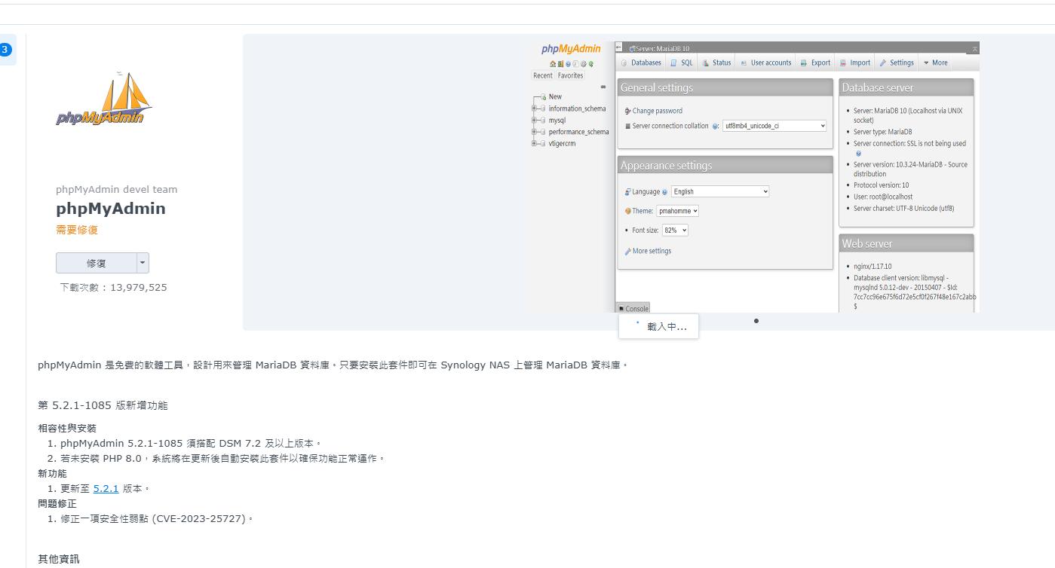
Task: Select the Databases tab in the preview screenshot
Action: point(642,63)
